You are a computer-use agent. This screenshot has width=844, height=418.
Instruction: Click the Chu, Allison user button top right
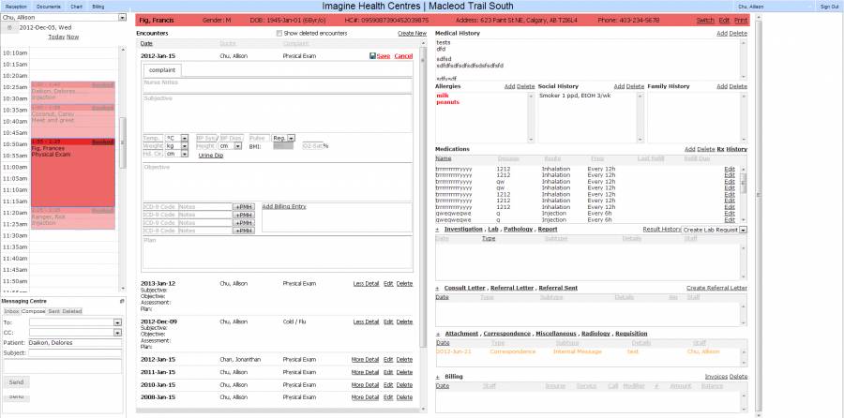(x=773, y=7)
